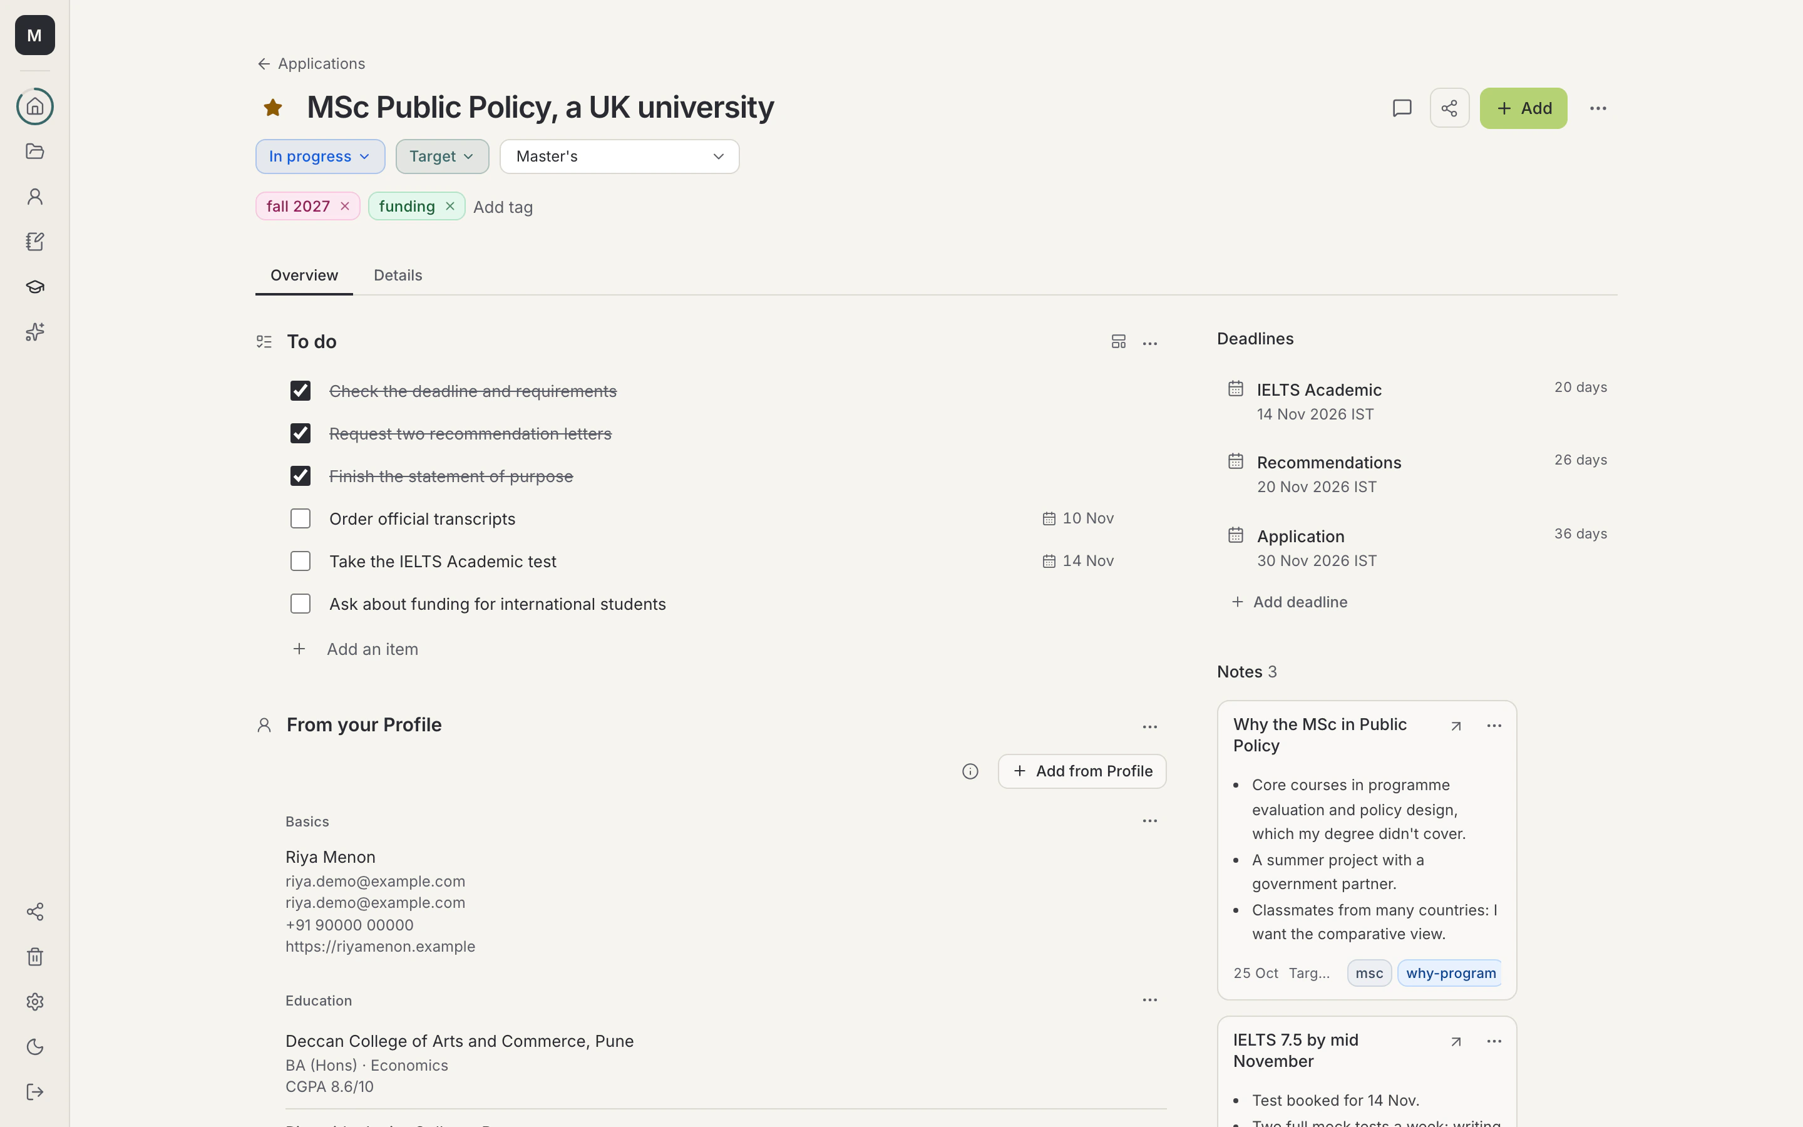This screenshot has width=1803, height=1127.
Task: Click Add deadline
Action: pos(1290,602)
